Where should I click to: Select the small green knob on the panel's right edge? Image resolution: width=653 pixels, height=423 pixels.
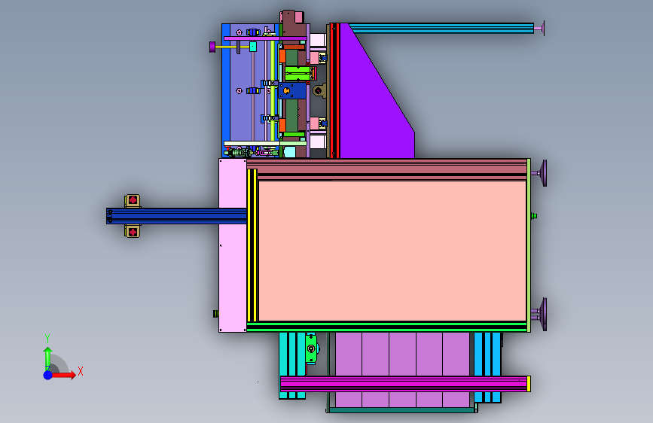[534, 216]
